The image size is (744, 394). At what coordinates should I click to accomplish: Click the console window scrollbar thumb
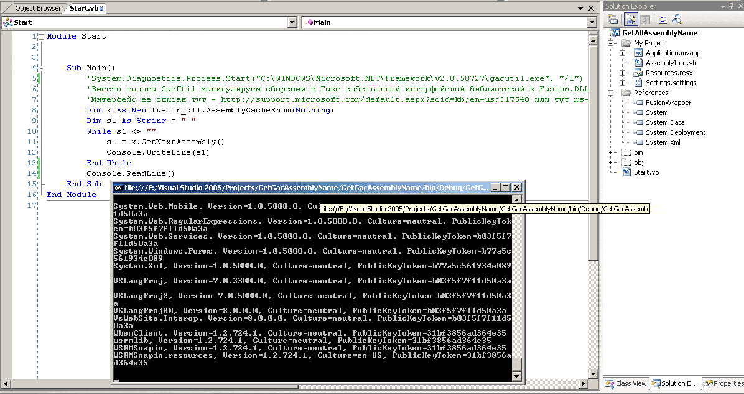tap(517, 365)
